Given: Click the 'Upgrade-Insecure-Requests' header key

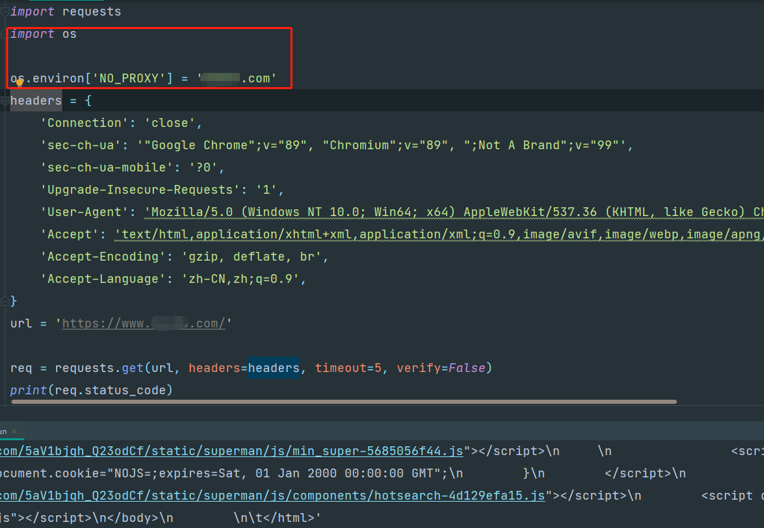Looking at the screenshot, I should pyautogui.click(x=141, y=190).
